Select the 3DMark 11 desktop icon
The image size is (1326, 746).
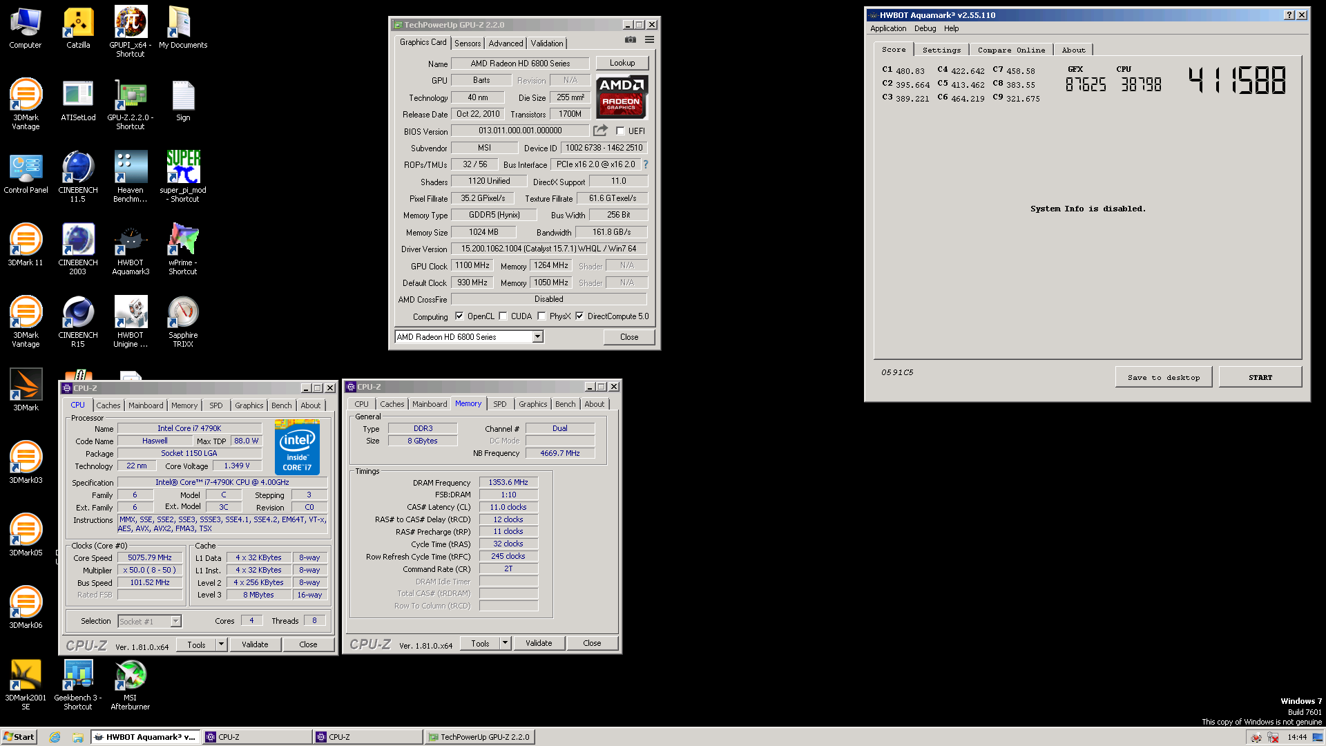[26, 245]
